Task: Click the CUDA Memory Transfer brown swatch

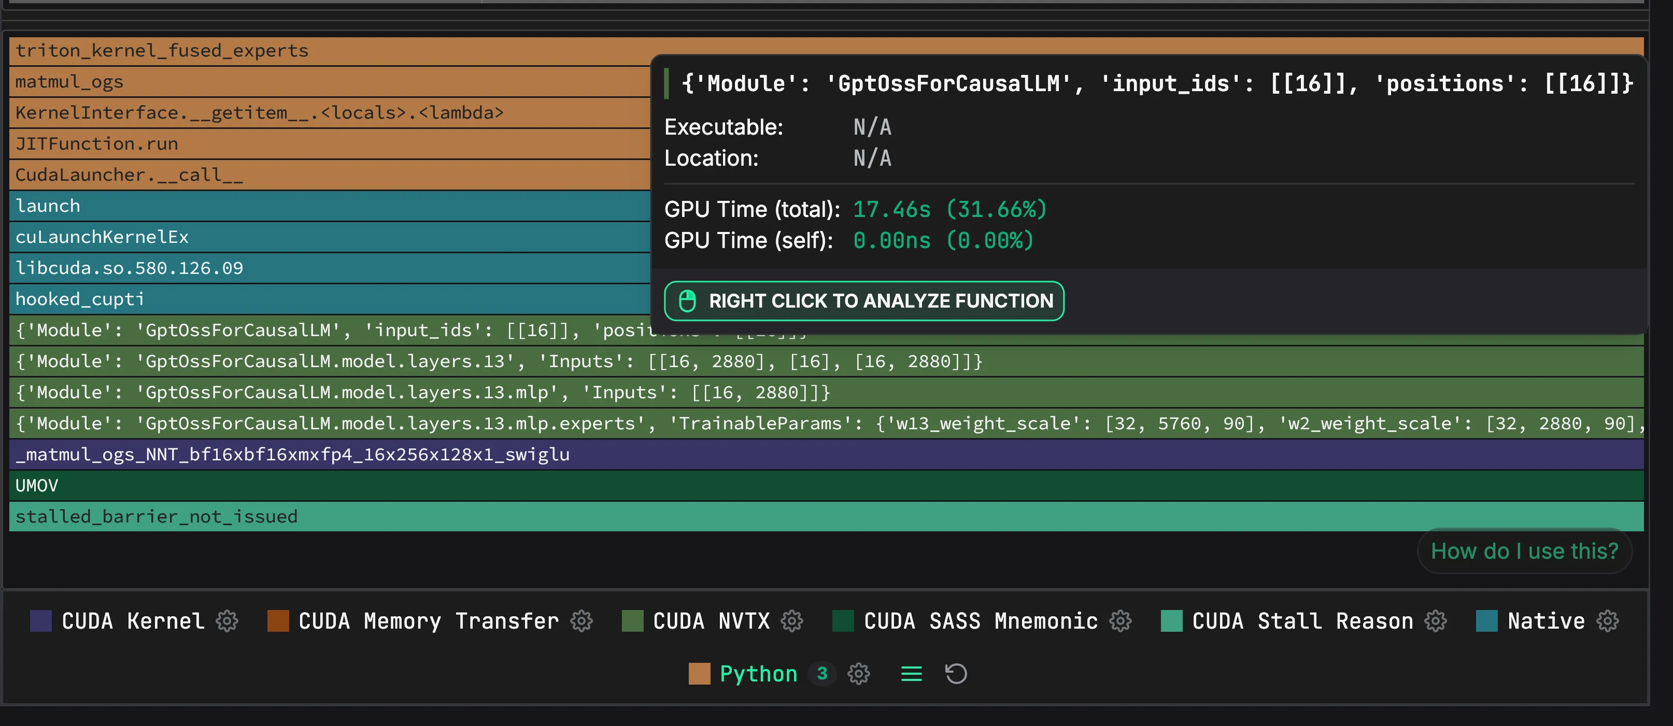Action: [x=278, y=621]
